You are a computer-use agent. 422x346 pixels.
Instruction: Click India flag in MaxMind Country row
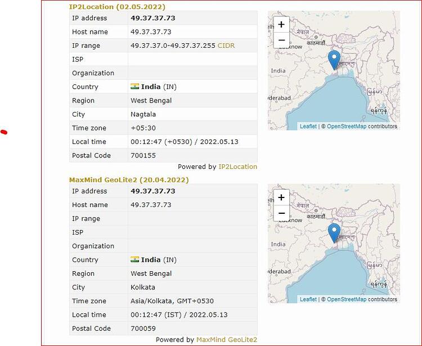click(x=134, y=259)
